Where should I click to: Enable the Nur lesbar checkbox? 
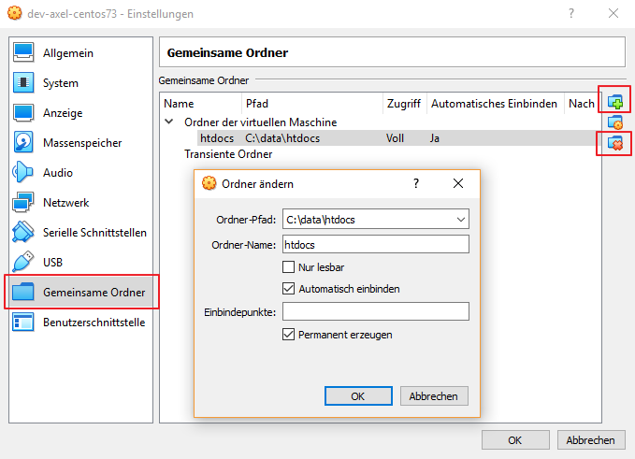(x=288, y=267)
